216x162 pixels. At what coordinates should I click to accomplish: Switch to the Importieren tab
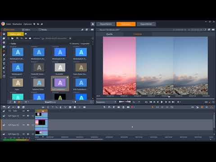coord(106,24)
